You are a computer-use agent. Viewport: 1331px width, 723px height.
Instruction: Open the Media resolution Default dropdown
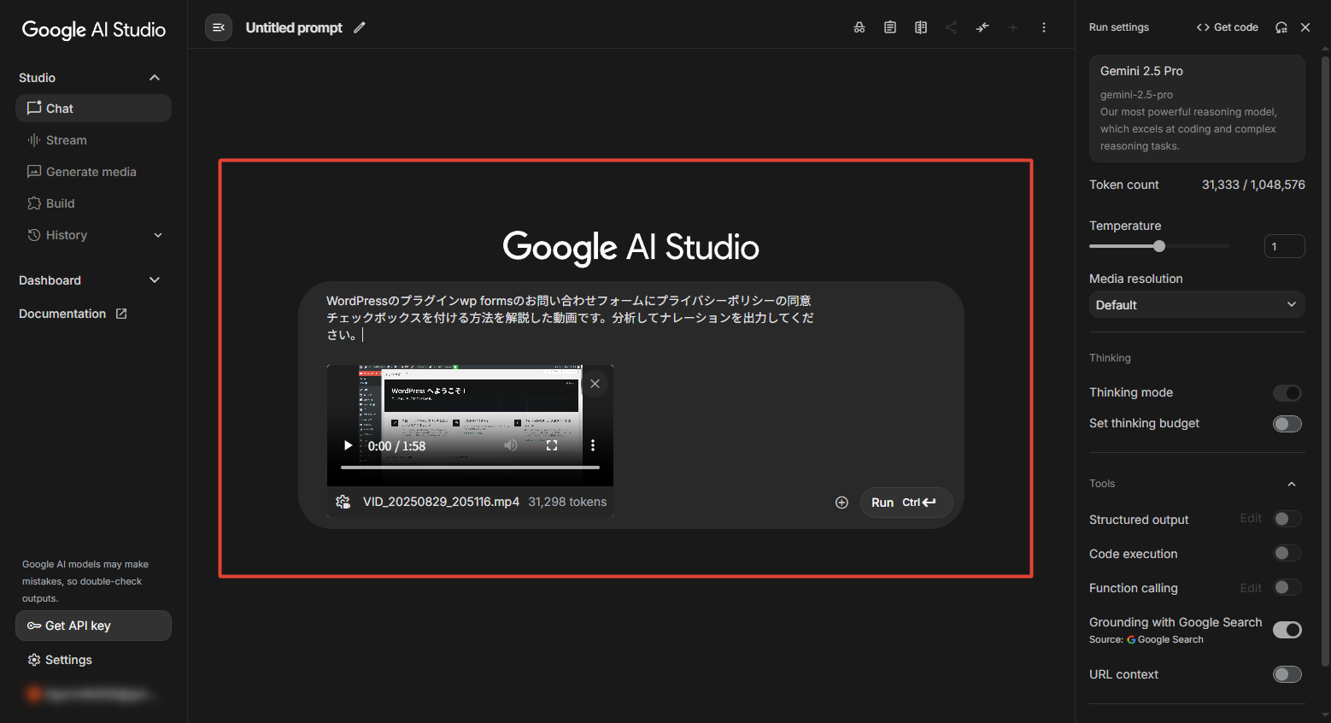(1197, 305)
